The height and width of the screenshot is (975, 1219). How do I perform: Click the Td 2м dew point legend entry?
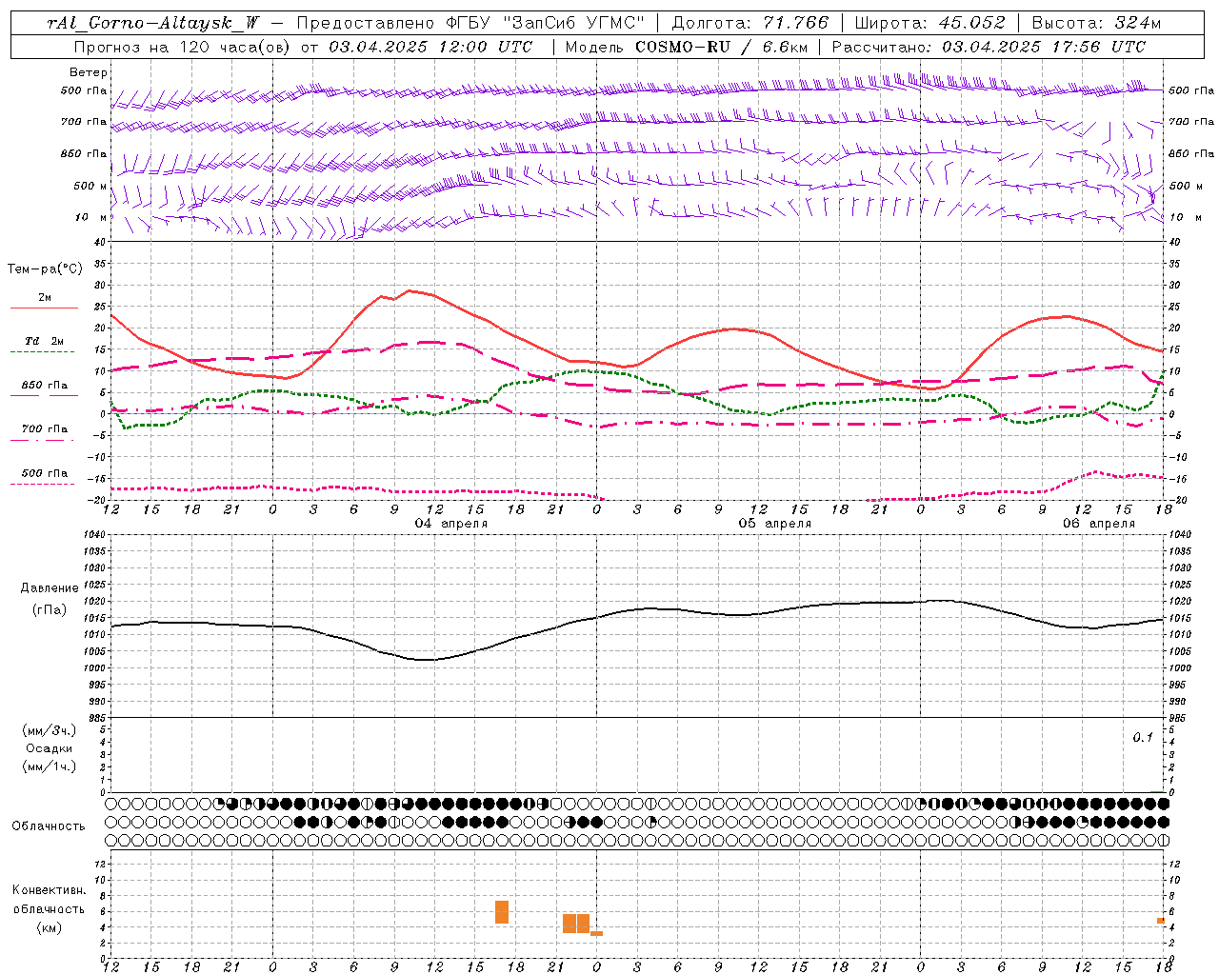(45, 341)
